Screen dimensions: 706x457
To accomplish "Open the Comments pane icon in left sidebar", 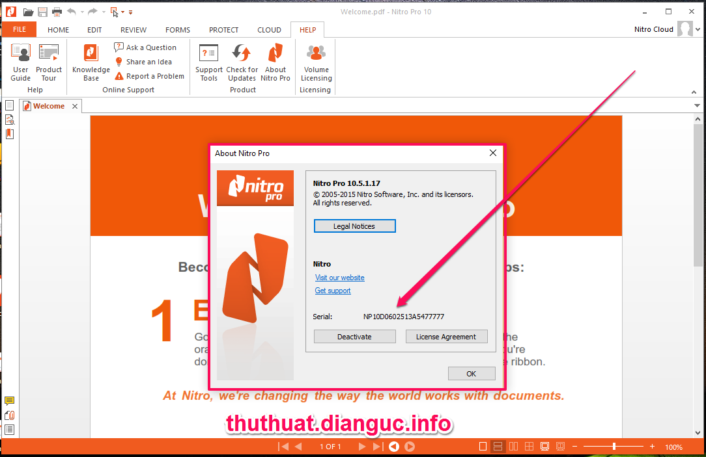I will 10,400.
